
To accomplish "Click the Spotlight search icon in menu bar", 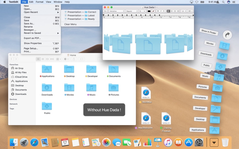I will (x=223, y=2).
